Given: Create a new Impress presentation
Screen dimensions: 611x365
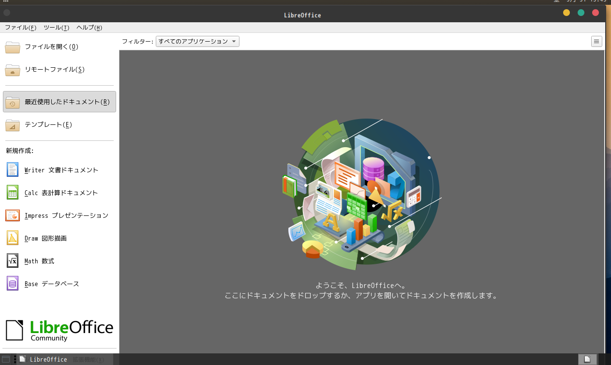Looking at the screenshot, I should tap(60, 215).
